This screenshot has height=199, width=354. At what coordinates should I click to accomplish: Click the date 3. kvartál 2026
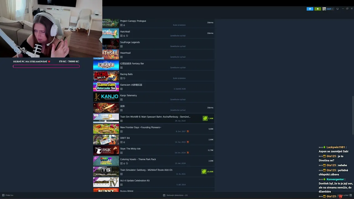[180, 89]
